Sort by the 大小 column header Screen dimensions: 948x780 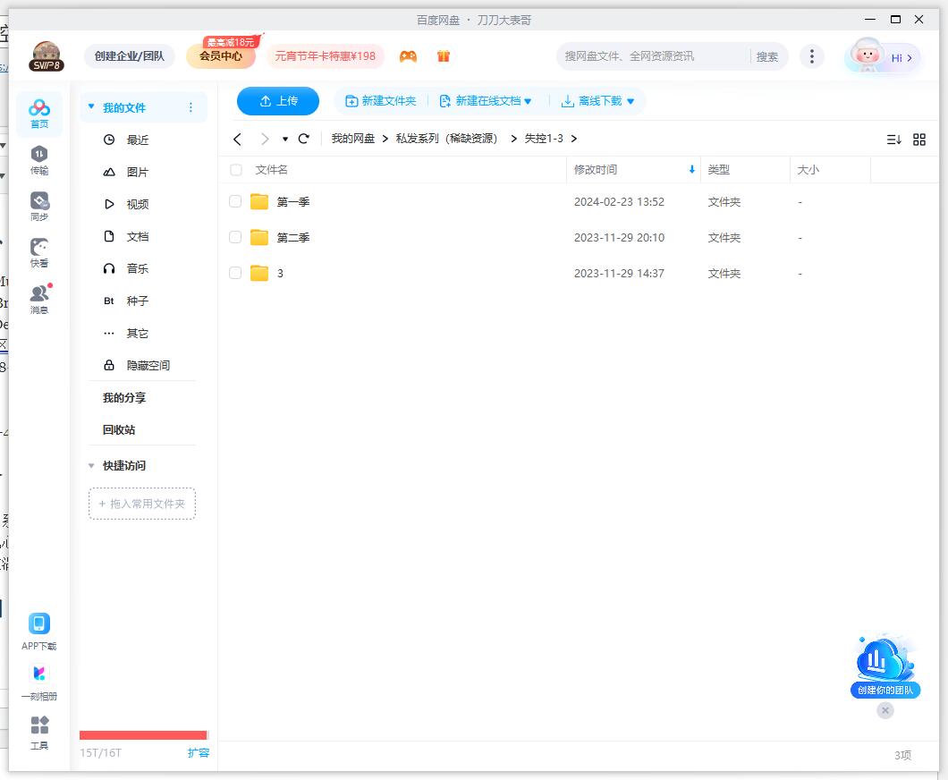tap(808, 170)
